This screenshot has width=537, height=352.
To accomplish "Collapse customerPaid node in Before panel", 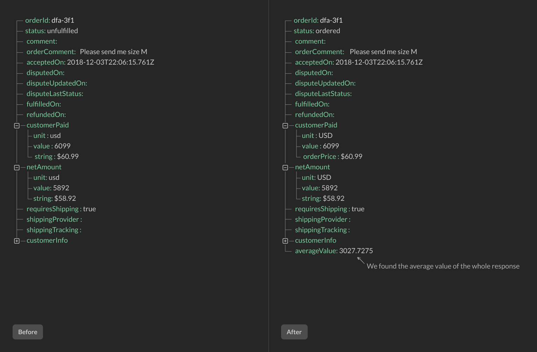I will coord(17,126).
